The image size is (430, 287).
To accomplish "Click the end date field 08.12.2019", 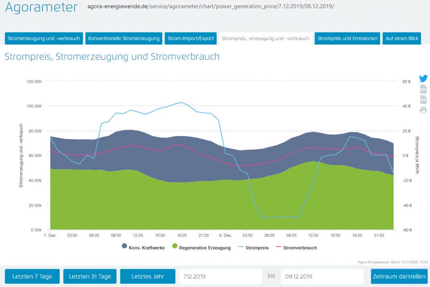I will point(322,276).
